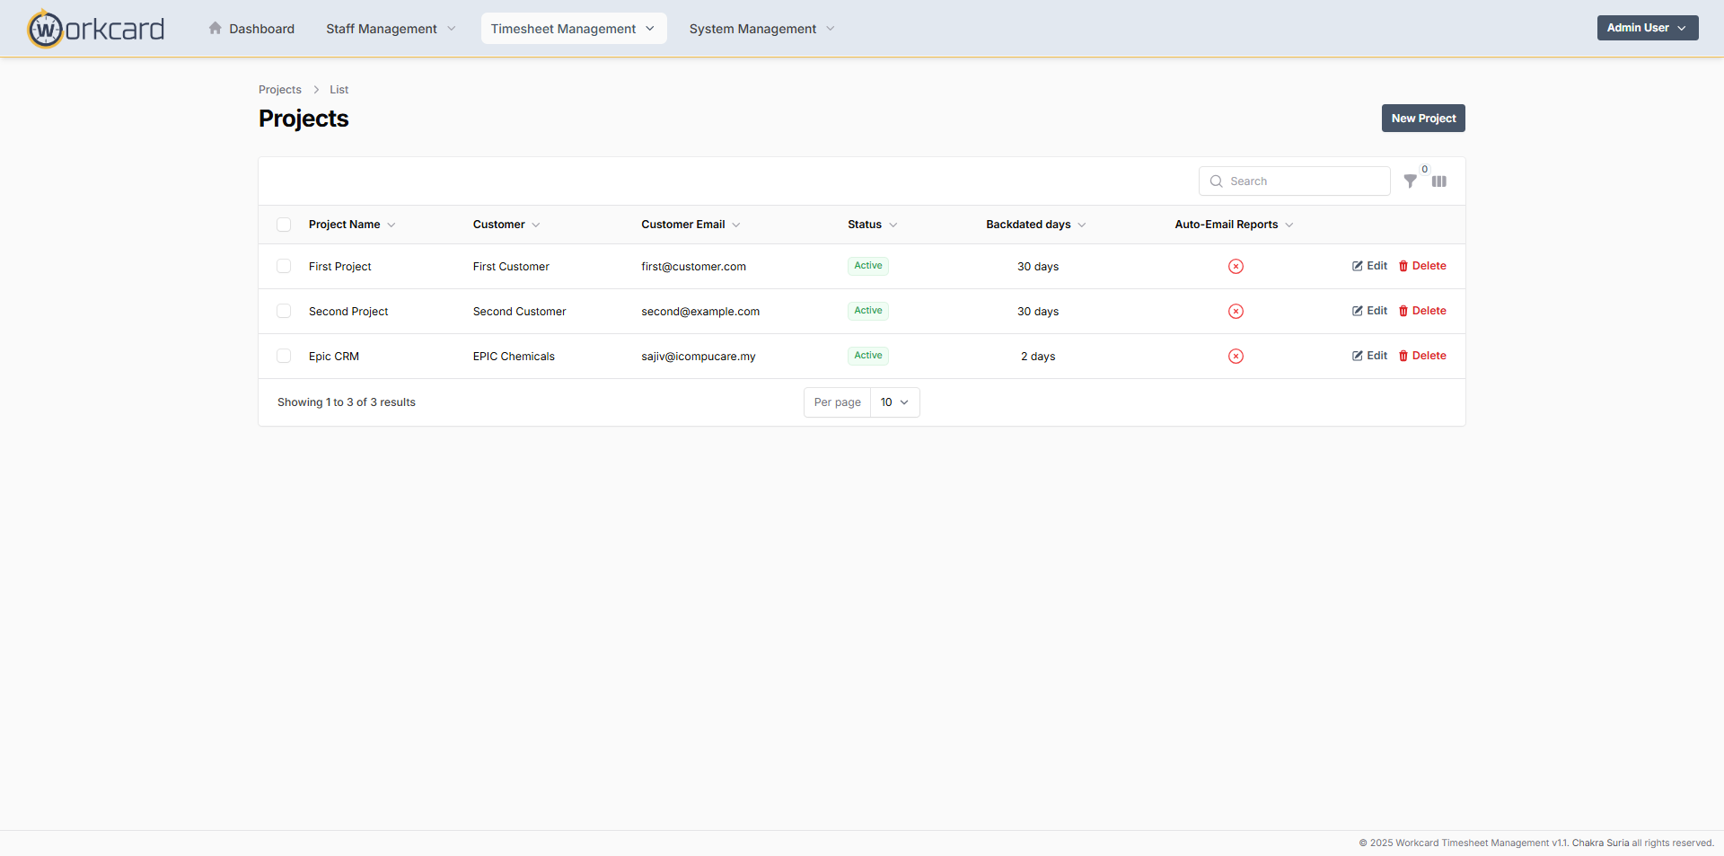Click Auto-Email Reports X icon for Epic CRM

click(1236, 357)
